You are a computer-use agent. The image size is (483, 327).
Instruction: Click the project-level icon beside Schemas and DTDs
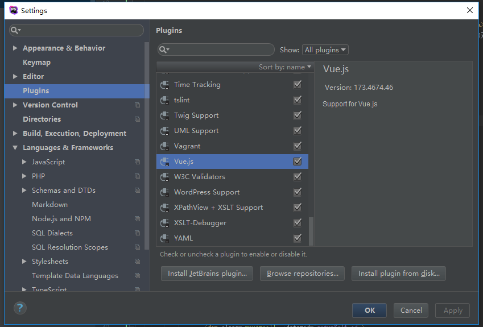pos(137,191)
